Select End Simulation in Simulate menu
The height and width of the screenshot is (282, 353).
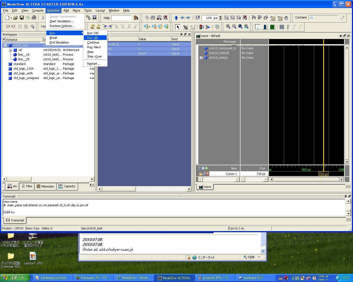click(65, 42)
